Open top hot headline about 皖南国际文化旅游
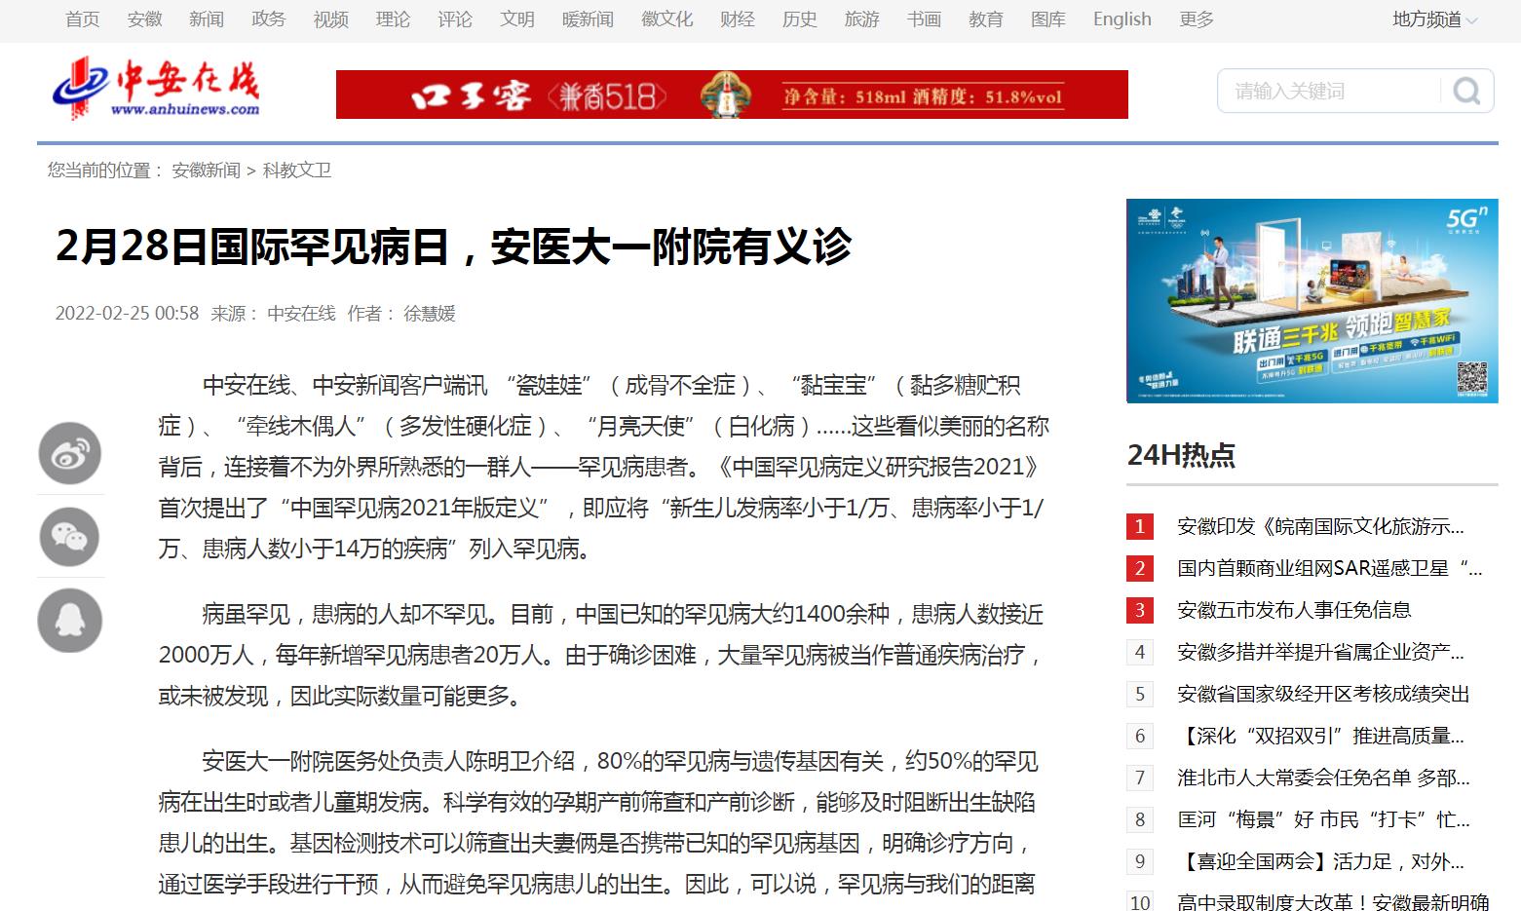Image resolution: width=1521 pixels, height=911 pixels. click(x=1319, y=526)
